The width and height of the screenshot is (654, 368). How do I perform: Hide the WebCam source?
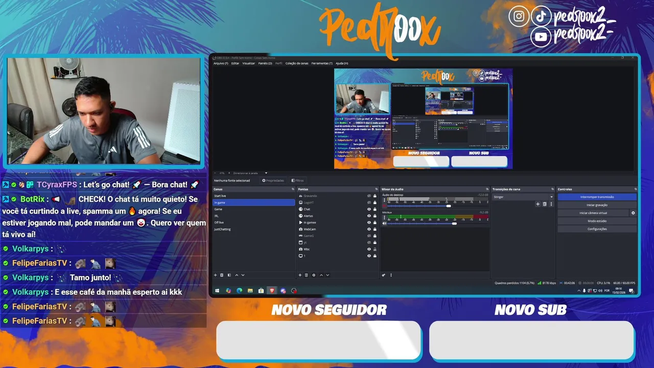(369, 229)
